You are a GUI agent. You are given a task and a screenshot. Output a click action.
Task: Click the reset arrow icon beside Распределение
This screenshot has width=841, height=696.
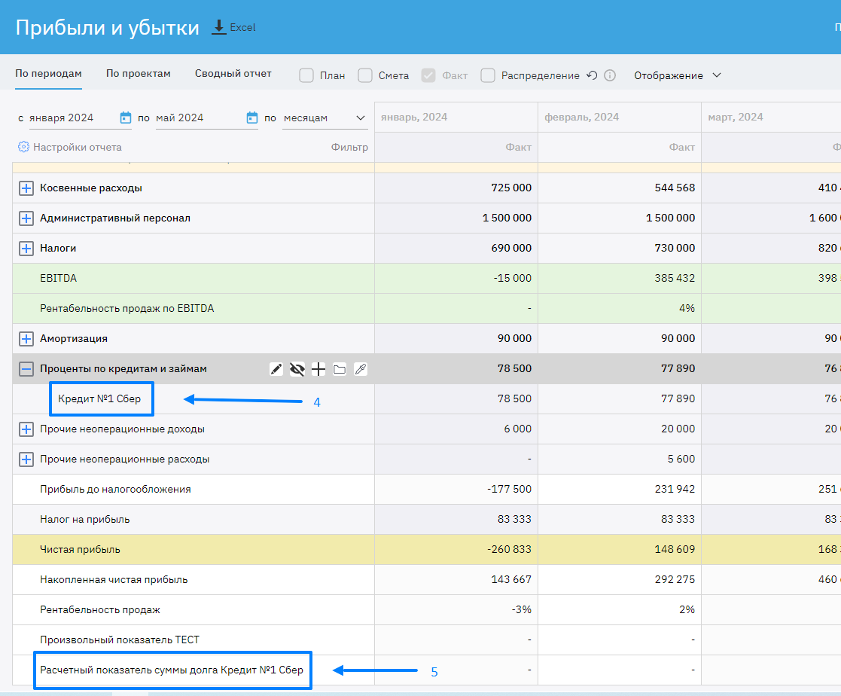[592, 75]
